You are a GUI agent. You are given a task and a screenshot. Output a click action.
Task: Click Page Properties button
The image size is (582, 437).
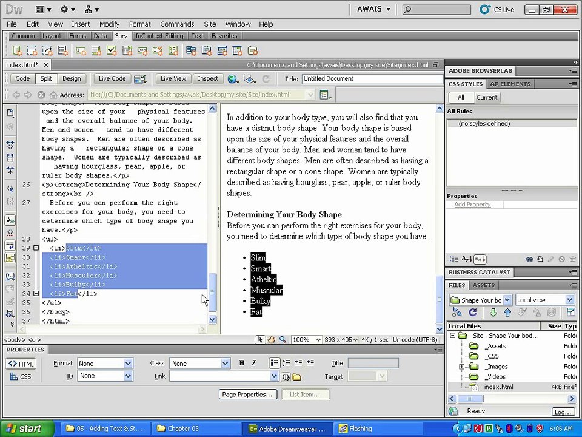point(247,395)
